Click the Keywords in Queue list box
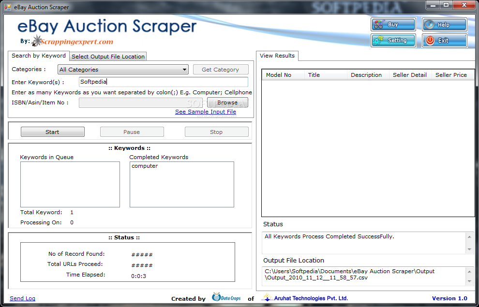Image resolution: width=479 pixels, height=307 pixels. (70, 184)
